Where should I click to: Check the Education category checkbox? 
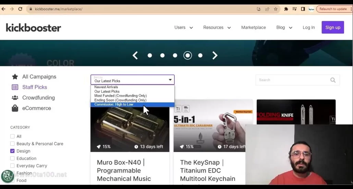point(12,158)
